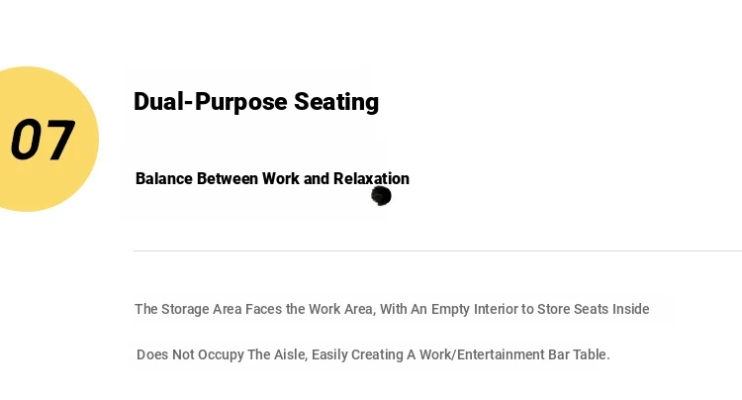Click the words Does Not Occupy
This screenshot has width=742, height=400.
click(x=190, y=354)
